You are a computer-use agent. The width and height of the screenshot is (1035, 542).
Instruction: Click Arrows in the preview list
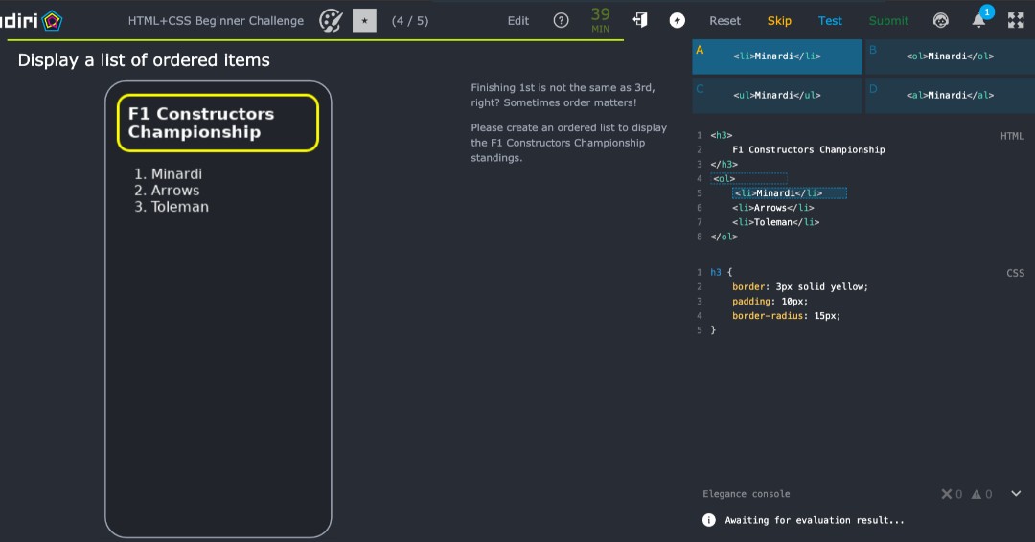[x=175, y=191]
